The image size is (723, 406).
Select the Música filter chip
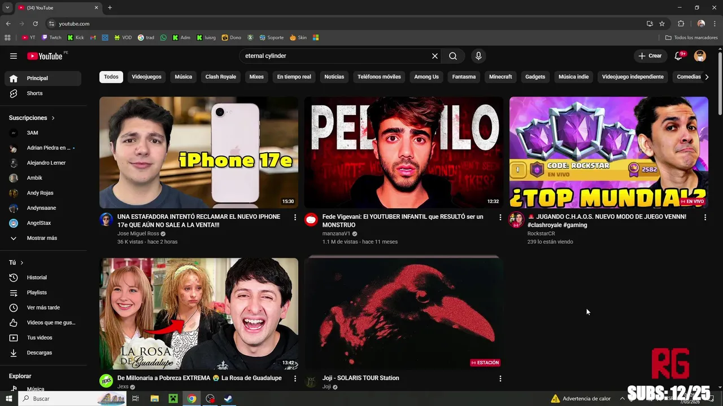tap(183, 77)
